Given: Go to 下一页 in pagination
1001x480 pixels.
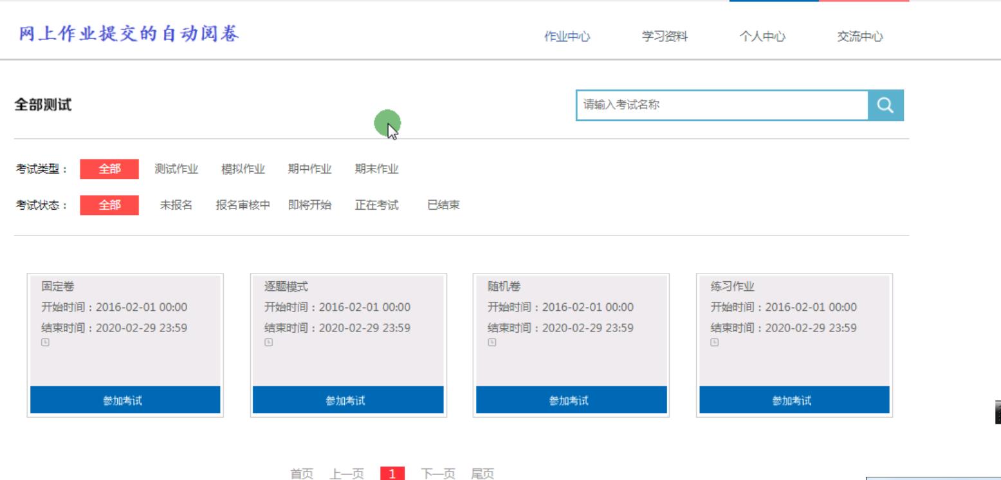Looking at the screenshot, I should (x=438, y=474).
